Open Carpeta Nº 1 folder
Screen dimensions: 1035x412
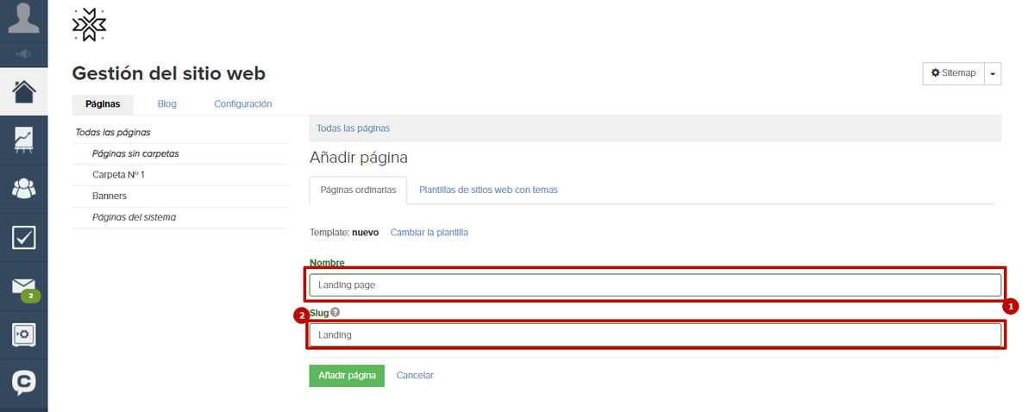(118, 175)
